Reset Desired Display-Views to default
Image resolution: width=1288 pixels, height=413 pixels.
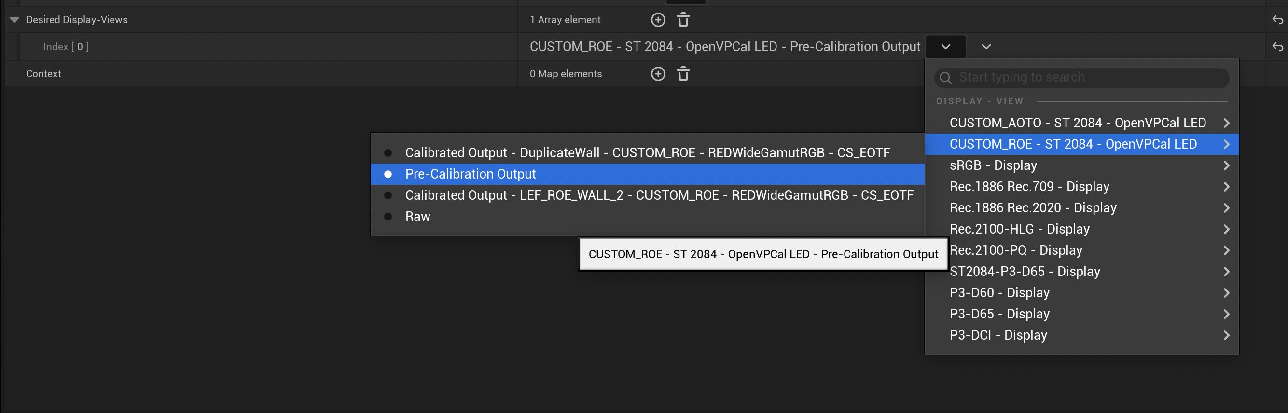point(1277,20)
